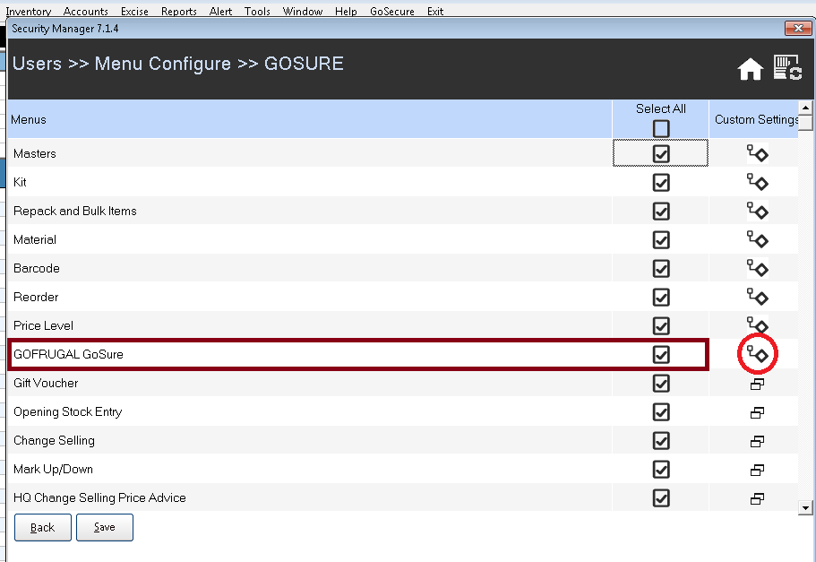Select the Opening Stock Entry label
This screenshot has width=816, height=562.
point(68,412)
